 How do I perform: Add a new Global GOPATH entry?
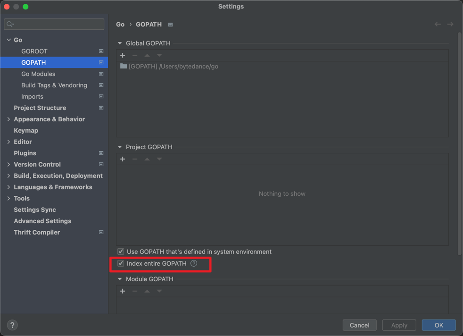click(123, 55)
